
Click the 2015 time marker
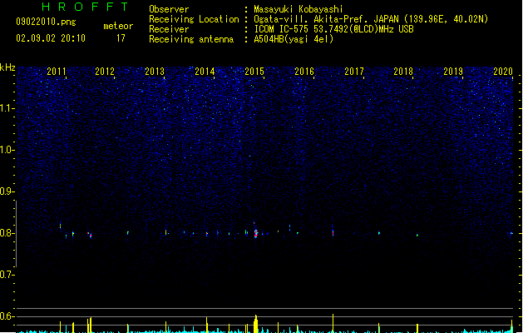click(x=254, y=72)
